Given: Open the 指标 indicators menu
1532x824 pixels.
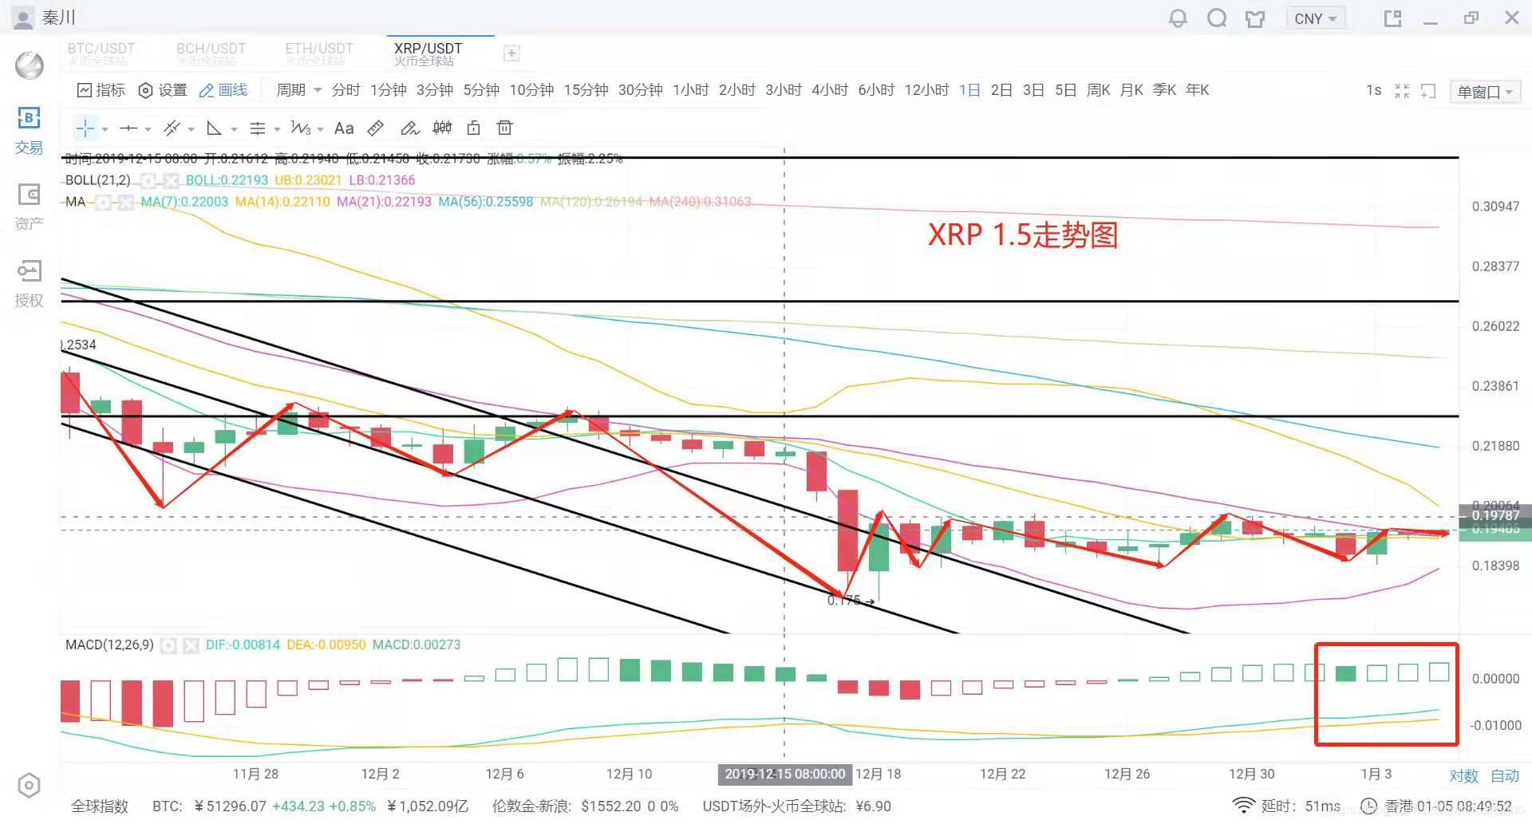Looking at the screenshot, I should coord(101,90).
